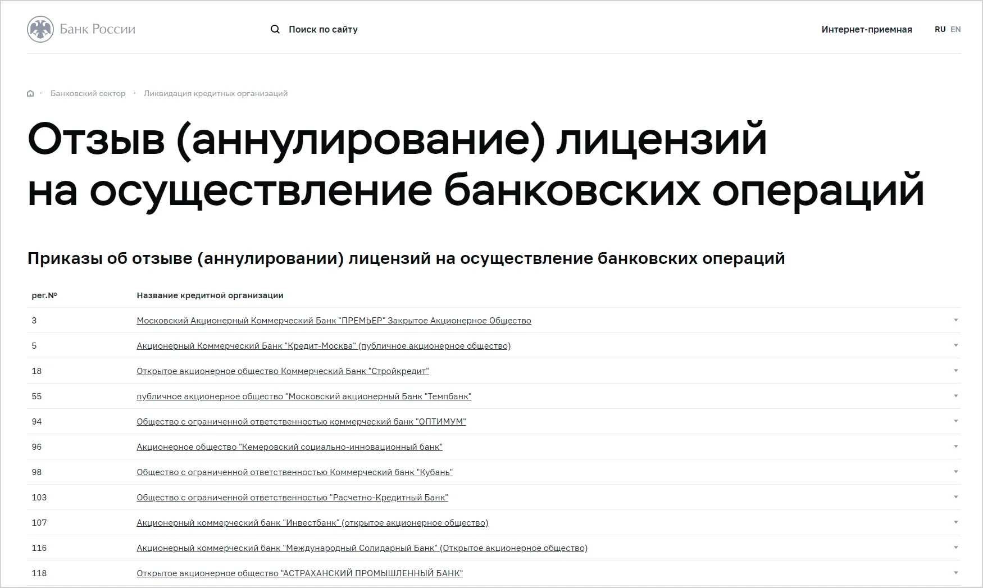Click registration number 118 cell

(39, 573)
